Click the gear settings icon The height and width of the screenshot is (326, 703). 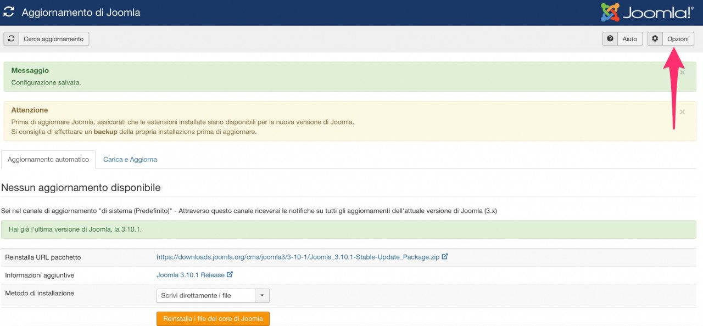655,39
